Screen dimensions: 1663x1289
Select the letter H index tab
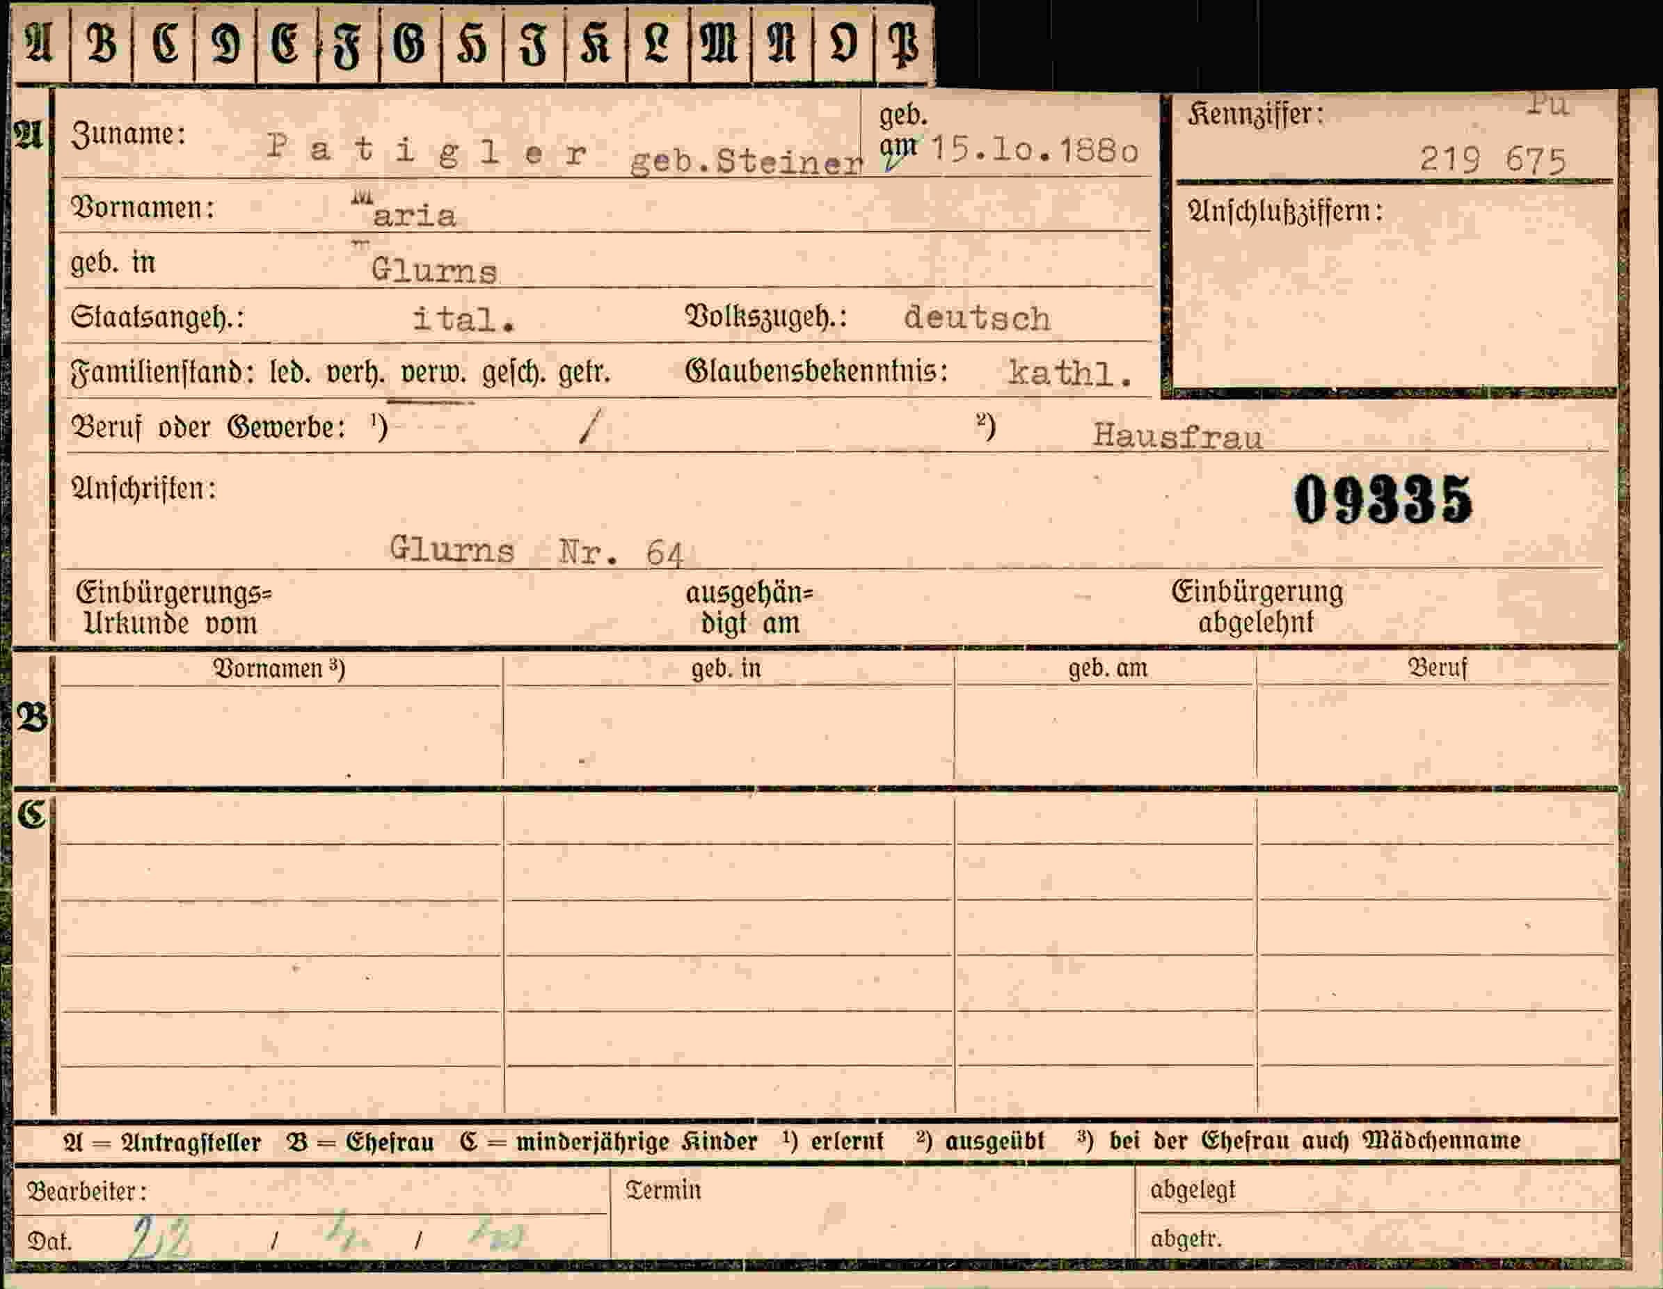[x=472, y=43]
